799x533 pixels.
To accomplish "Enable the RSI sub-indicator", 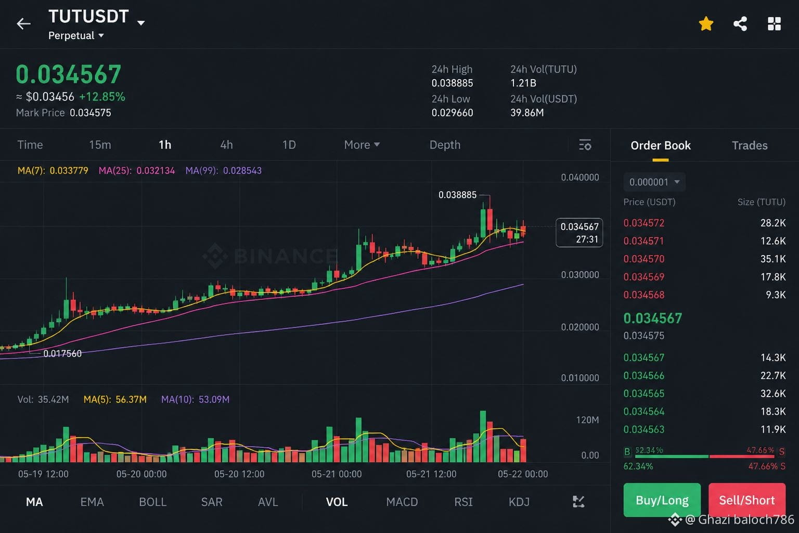I will (463, 502).
